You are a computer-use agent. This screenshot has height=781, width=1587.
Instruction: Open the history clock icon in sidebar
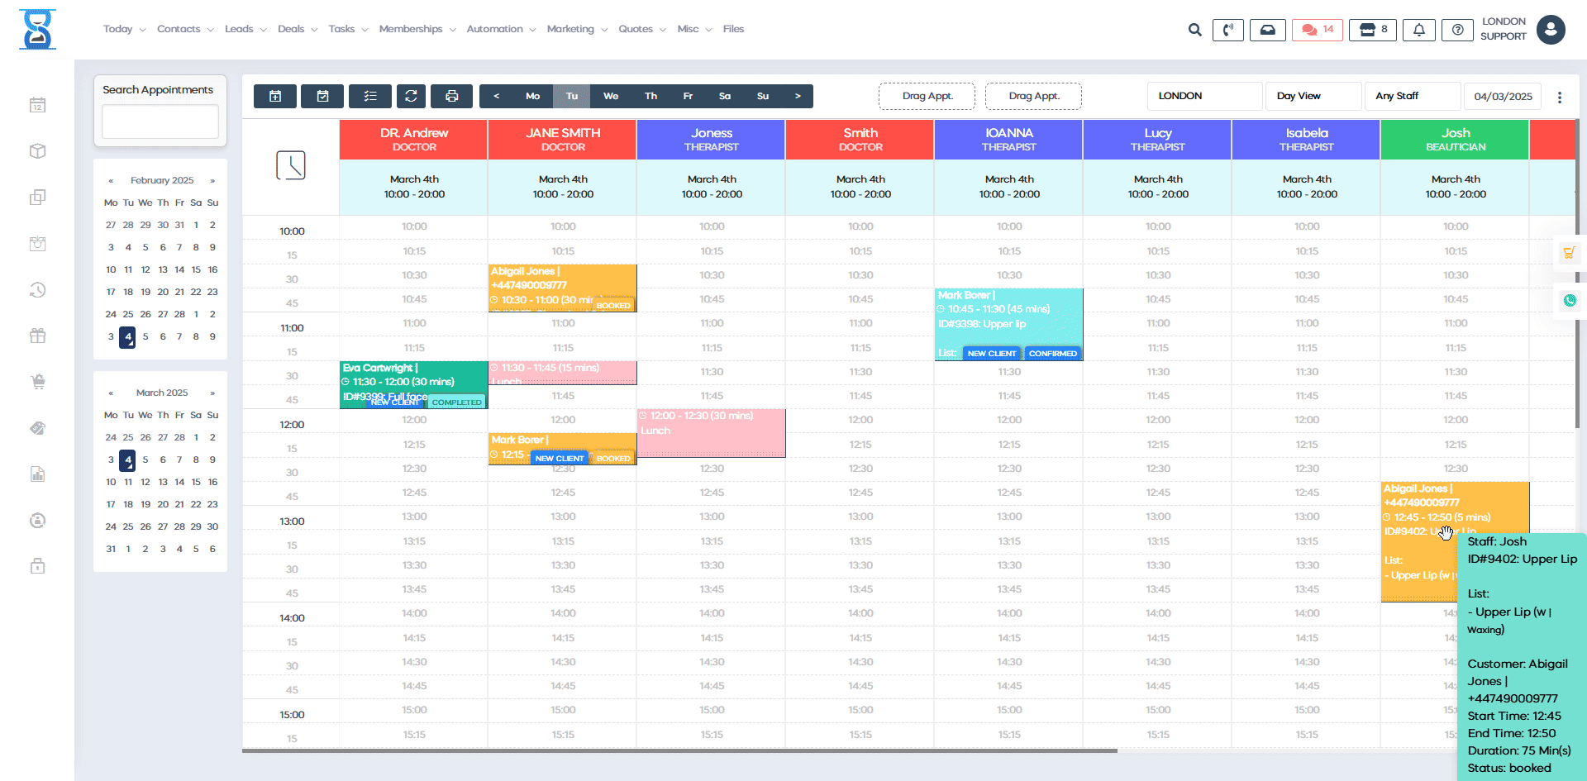pyautogui.click(x=37, y=290)
